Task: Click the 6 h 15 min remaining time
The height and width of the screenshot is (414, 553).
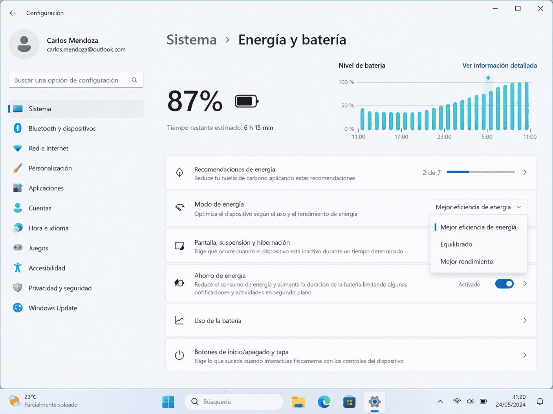Action: point(258,128)
